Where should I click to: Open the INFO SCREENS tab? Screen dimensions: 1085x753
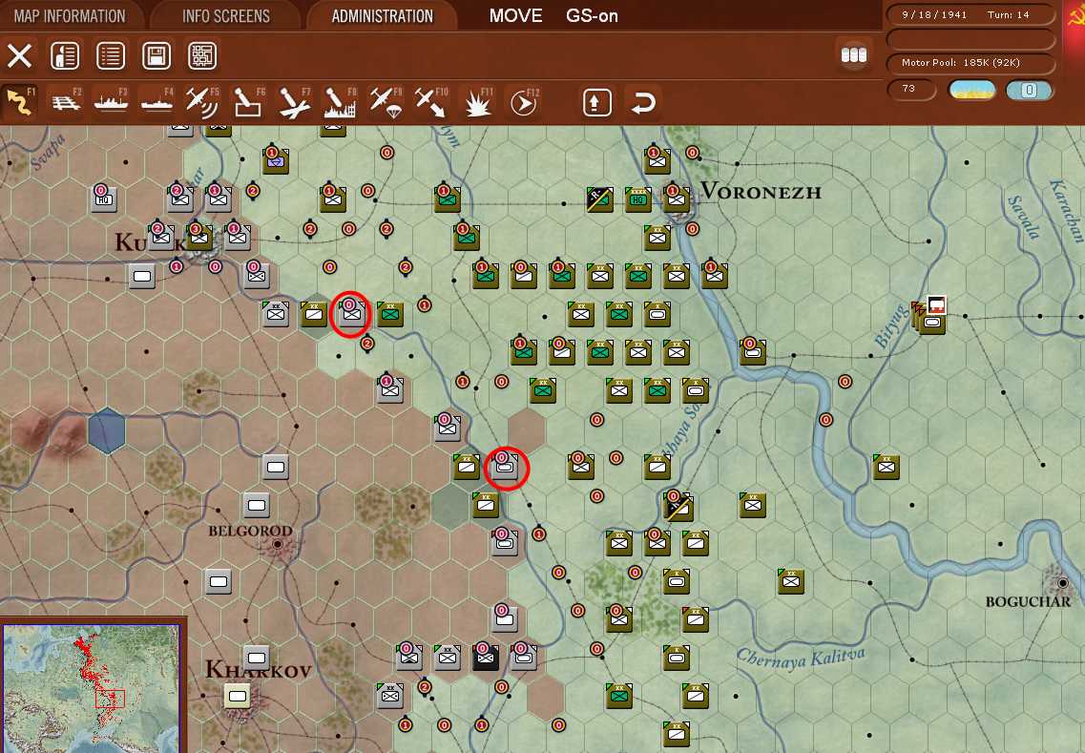coord(226,16)
